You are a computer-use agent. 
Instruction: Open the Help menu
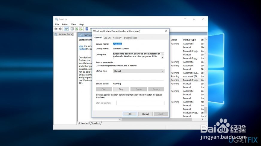(81, 24)
